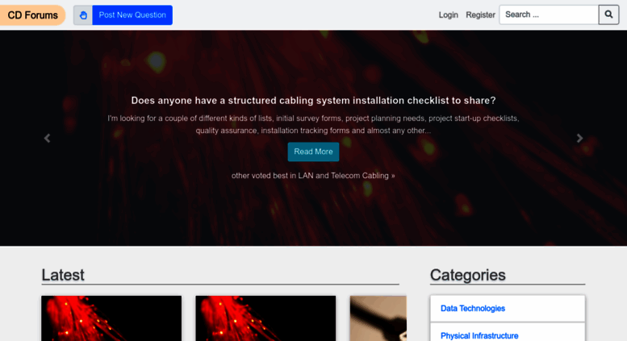Open other voted best in LAN and Telecom Cabling

click(313, 176)
